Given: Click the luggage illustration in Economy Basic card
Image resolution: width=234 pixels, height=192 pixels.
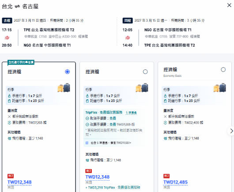Looking at the screenshot, I should pyautogui.click(x=220, y=88).
